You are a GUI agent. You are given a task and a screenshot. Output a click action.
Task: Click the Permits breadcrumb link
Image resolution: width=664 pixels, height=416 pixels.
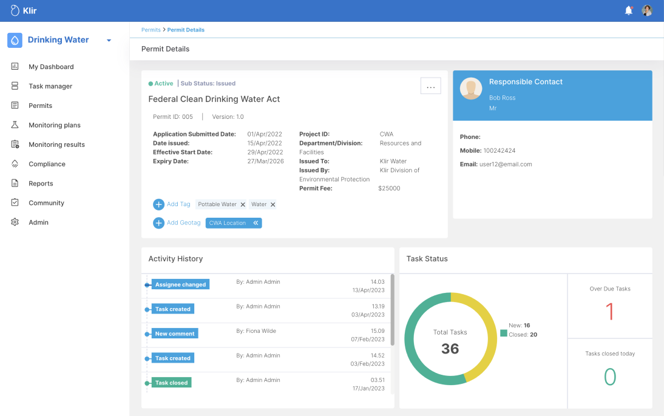coord(151,30)
